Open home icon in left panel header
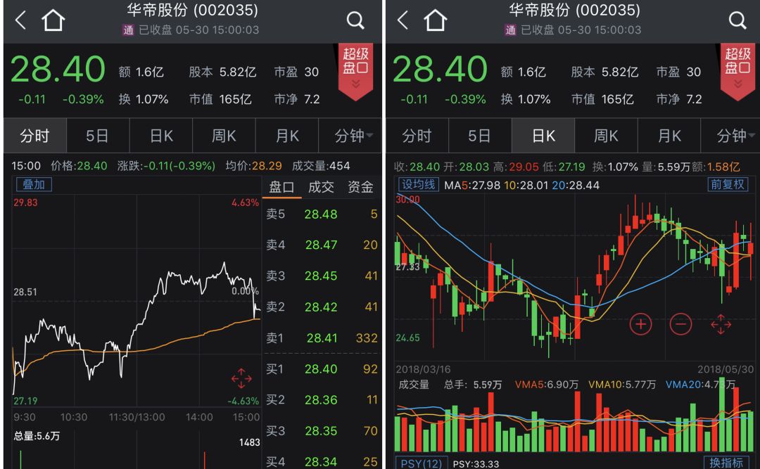 click(x=53, y=20)
